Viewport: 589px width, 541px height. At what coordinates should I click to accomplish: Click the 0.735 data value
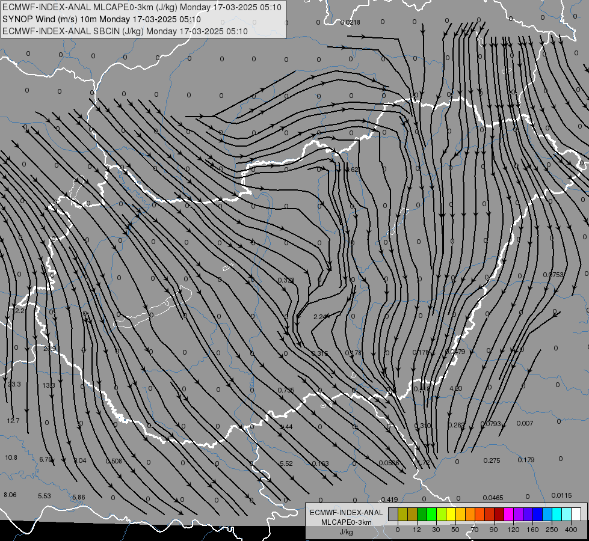(286, 391)
